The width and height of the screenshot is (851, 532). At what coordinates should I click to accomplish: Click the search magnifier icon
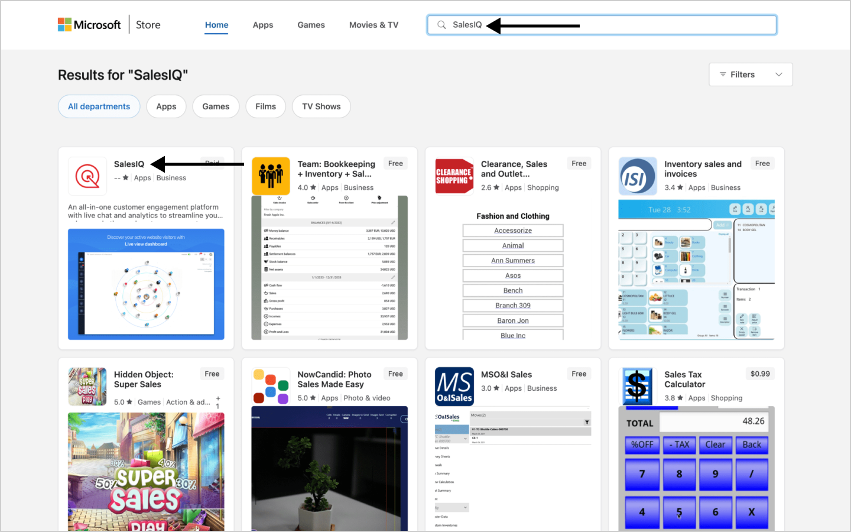pyautogui.click(x=441, y=25)
